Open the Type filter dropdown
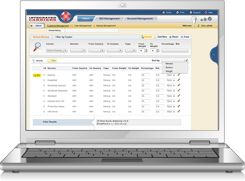 [x=134, y=51]
